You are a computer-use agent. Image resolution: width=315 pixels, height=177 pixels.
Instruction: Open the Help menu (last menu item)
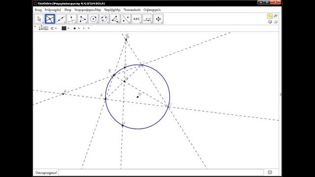tap(152, 10)
